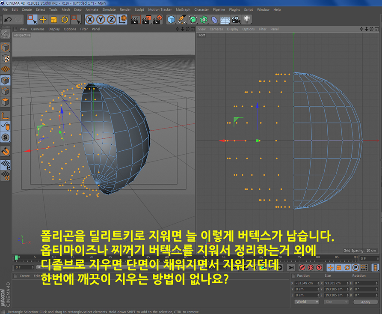The height and width of the screenshot is (314, 382).
Task: Open the Sculpt menu
Action: click(x=139, y=10)
